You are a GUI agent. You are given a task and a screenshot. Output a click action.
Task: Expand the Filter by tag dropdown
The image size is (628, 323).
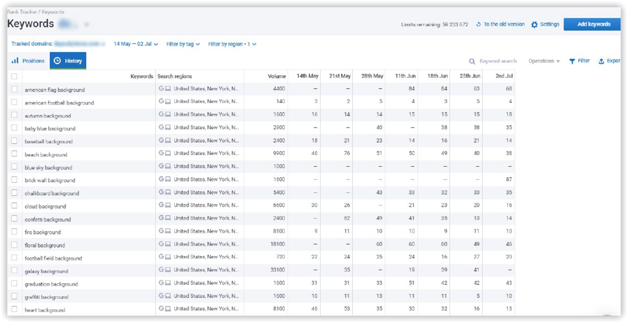point(183,44)
